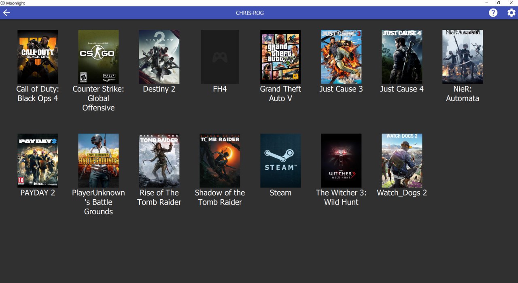Screen dimensions: 518x283
Task: Launch Grand Theft Auto V
Action: pyautogui.click(x=280, y=57)
